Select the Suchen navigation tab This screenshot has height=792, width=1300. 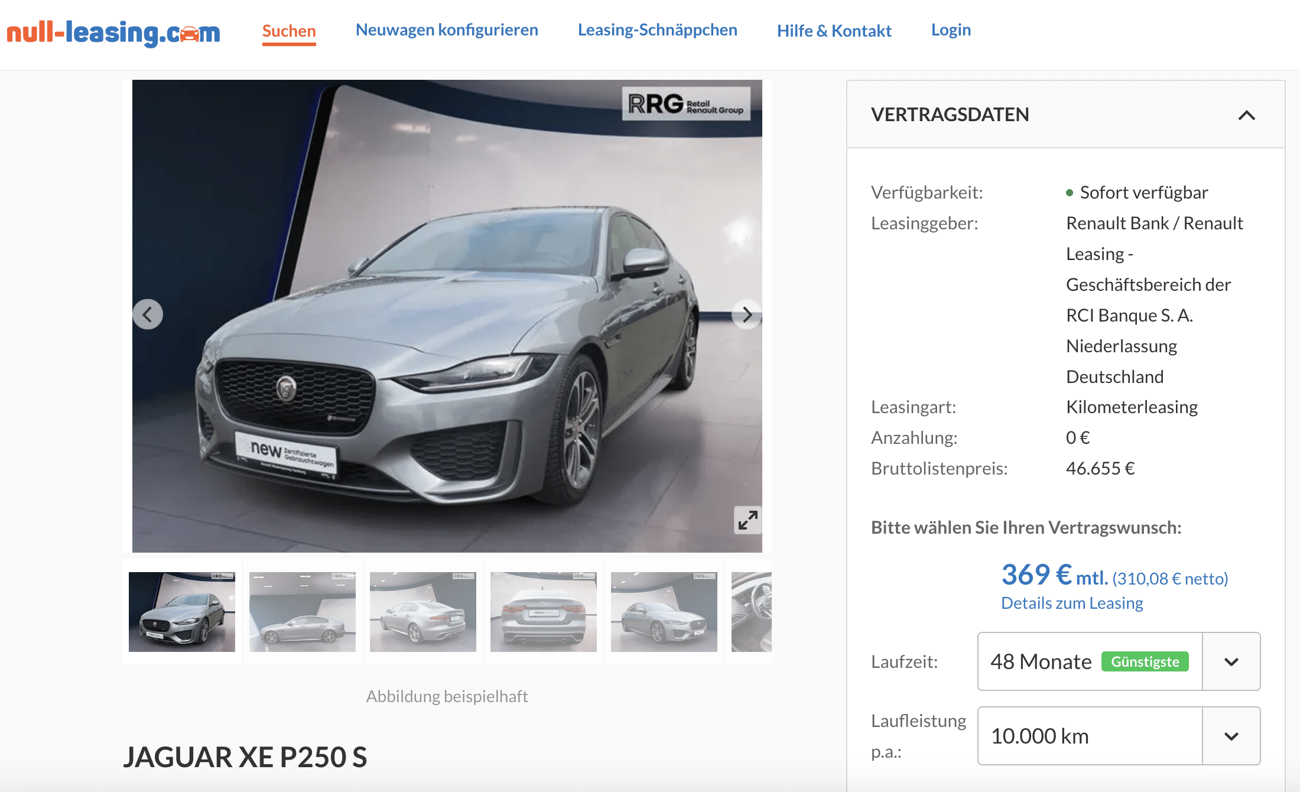tap(289, 31)
